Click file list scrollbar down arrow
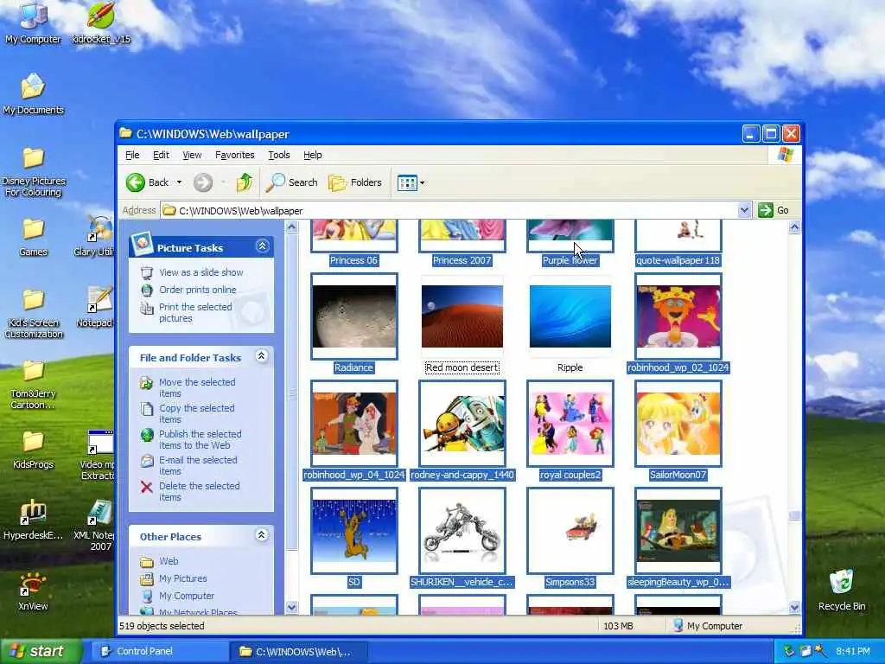Image resolution: width=885 pixels, height=664 pixels. 794,608
